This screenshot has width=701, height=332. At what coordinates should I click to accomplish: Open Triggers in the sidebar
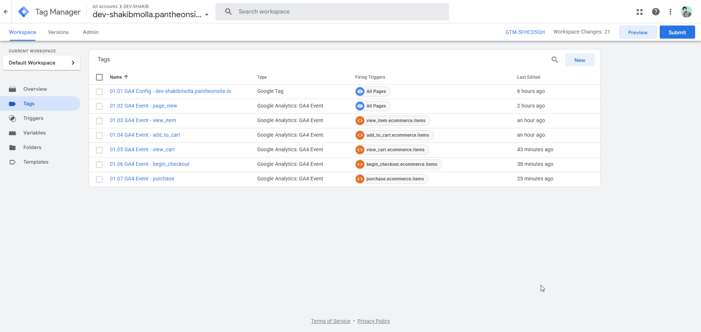[x=33, y=118]
